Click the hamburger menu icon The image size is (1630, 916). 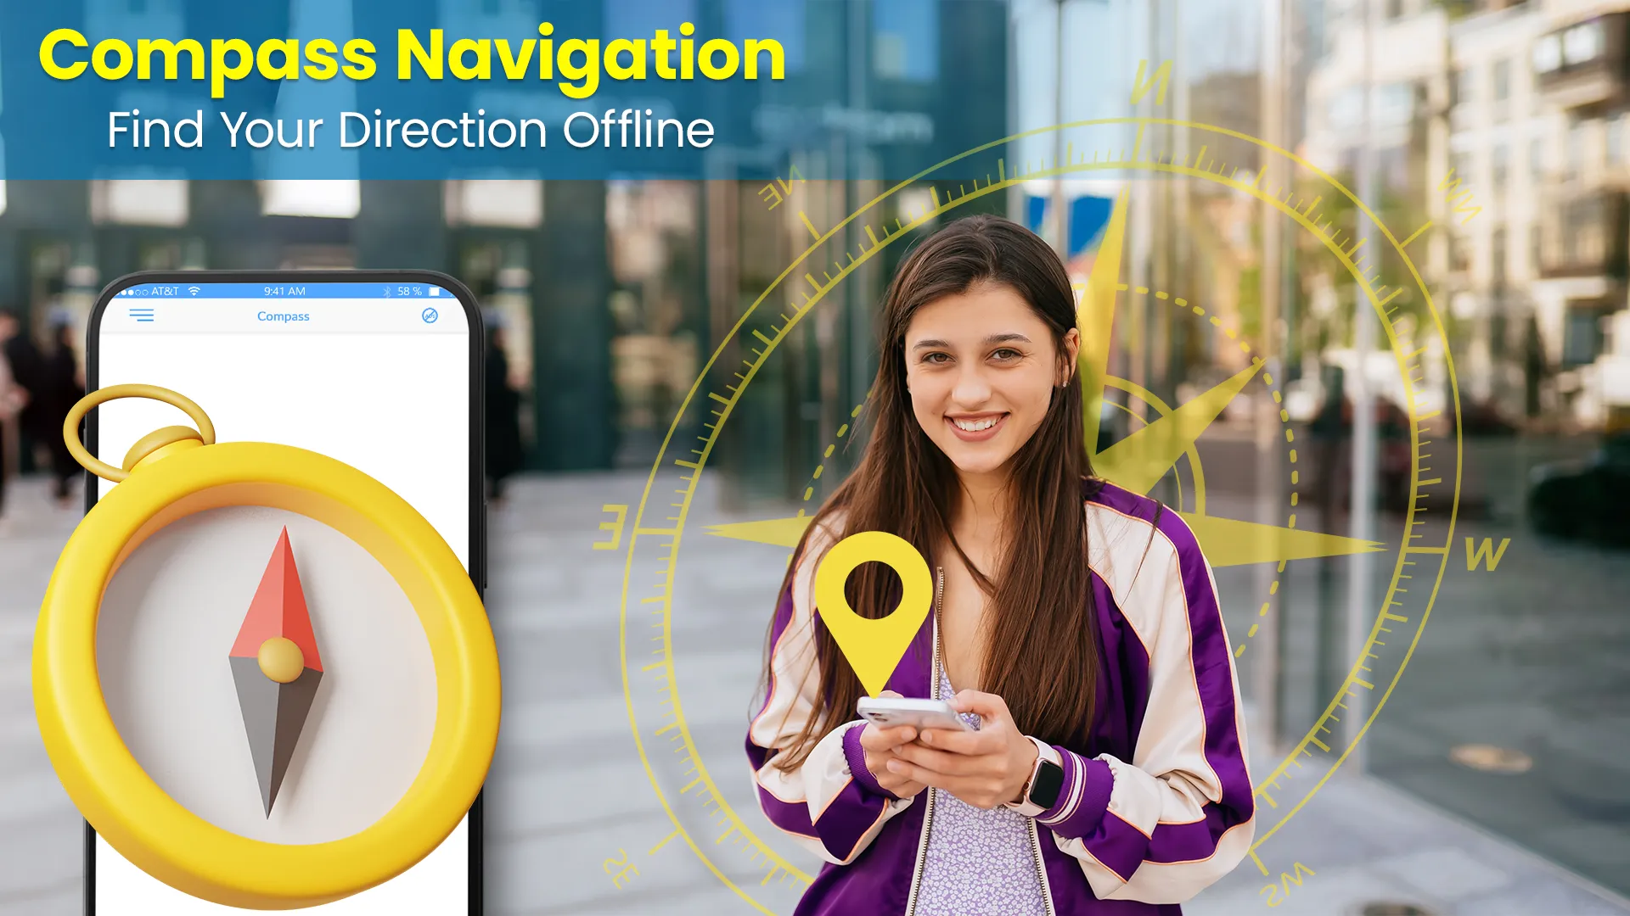click(142, 315)
